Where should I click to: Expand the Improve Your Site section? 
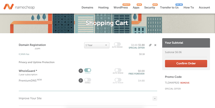tap(155, 99)
